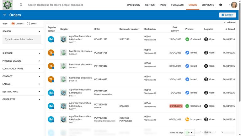241x136 pixels.
Task: Open order PO41831233
Action: pyautogui.click(x=101, y=39)
